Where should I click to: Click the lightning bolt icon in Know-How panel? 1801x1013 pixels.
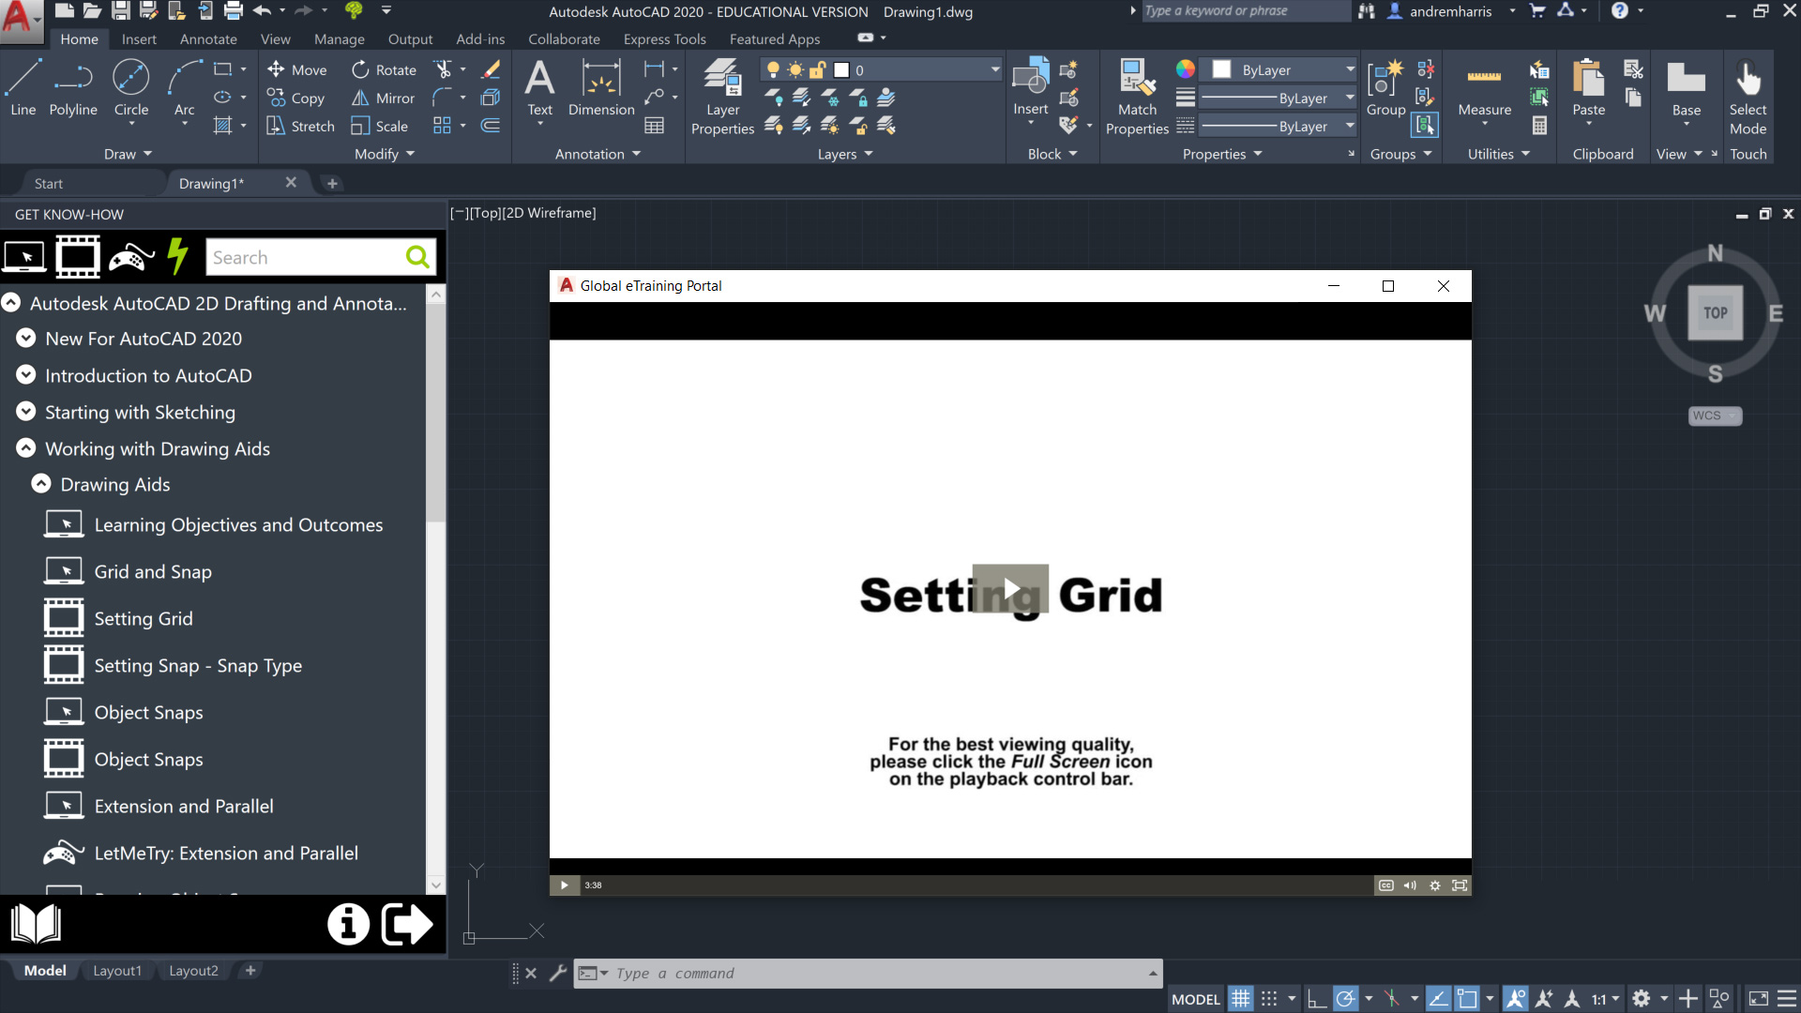point(177,256)
